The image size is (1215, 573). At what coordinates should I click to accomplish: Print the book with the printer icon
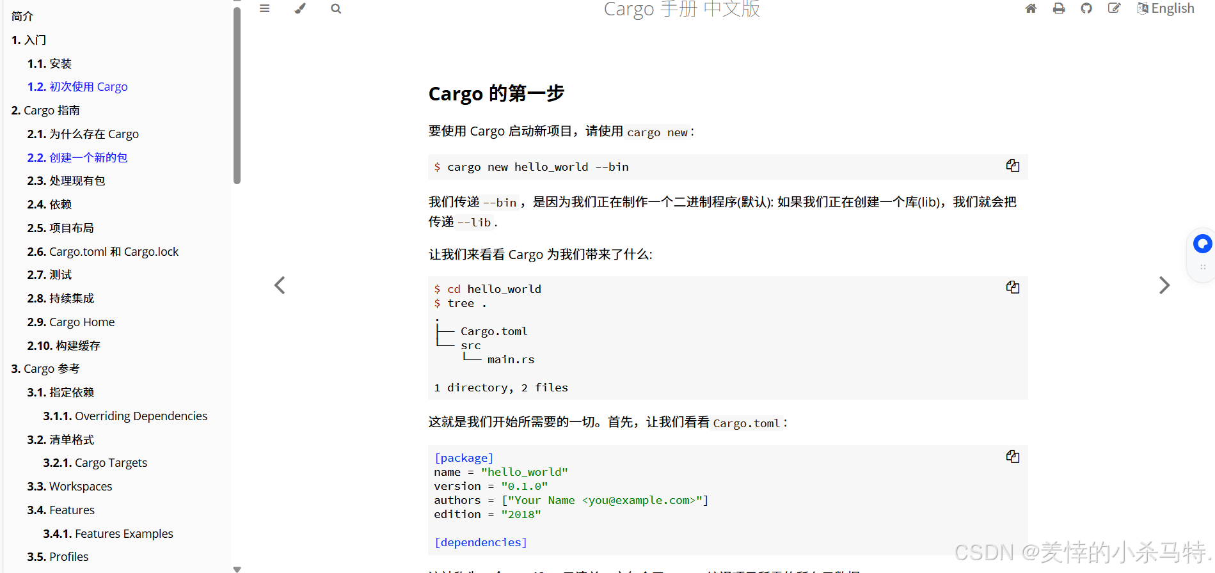coord(1059,8)
